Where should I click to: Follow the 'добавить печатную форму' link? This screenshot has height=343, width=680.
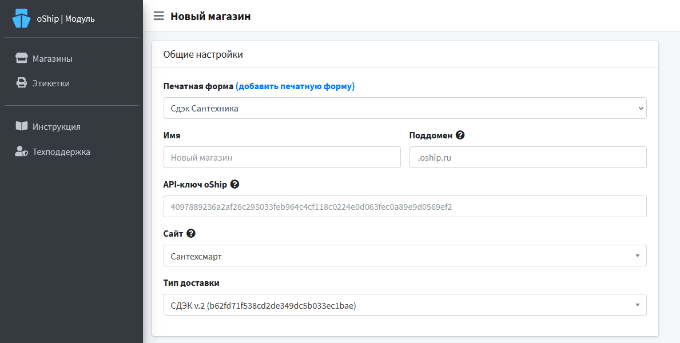pyautogui.click(x=295, y=86)
